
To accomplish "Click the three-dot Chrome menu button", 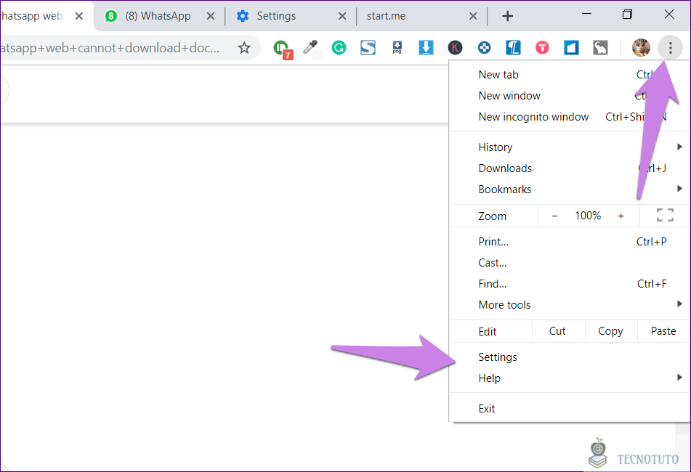I will click(x=670, y=47).
